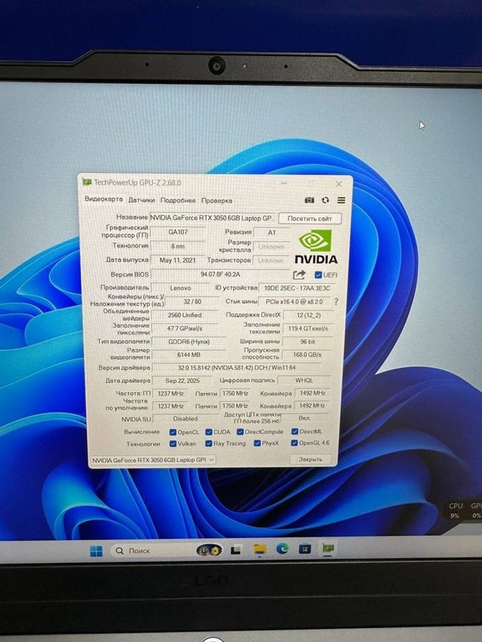Click the BIOS version 94.07.8F.40.2A field
The width and height of the screenshot is (482, 642).
pyautogui.click(x=220, y=275)
